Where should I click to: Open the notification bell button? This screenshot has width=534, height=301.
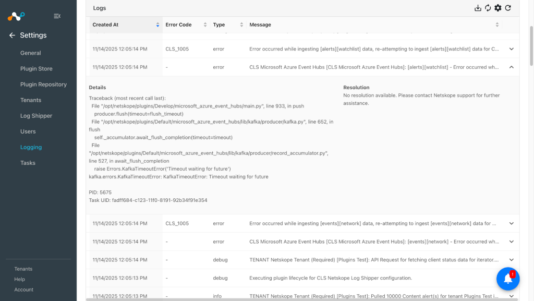click(x=508, y=279)
